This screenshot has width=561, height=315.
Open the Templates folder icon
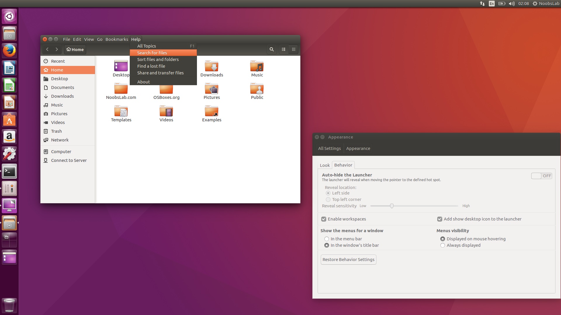tap(121, 112)
